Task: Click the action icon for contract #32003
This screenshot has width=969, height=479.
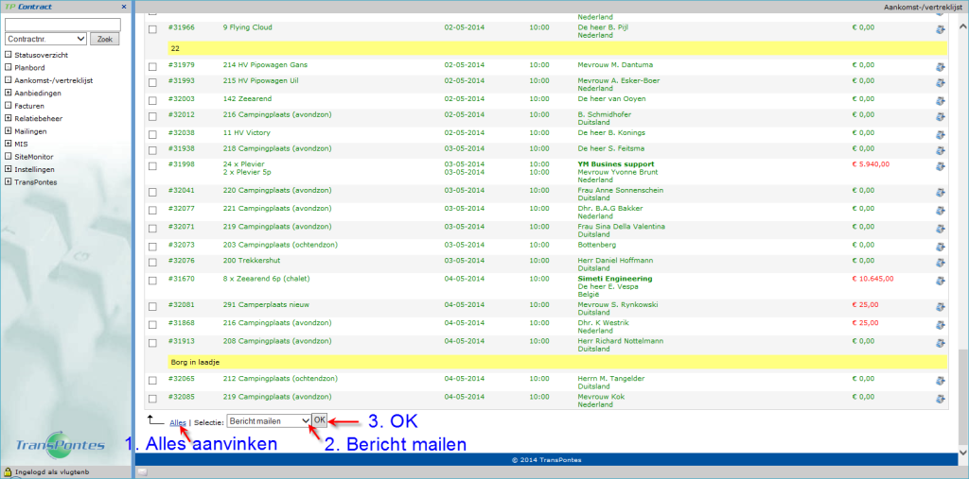Action: pyautogui.click(x=940, y=99)
